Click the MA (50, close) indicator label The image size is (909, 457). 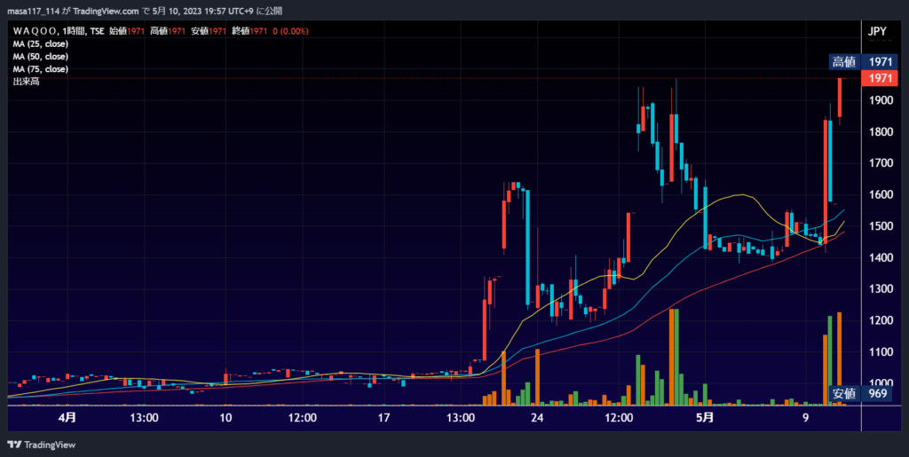[x=41, y=57]
